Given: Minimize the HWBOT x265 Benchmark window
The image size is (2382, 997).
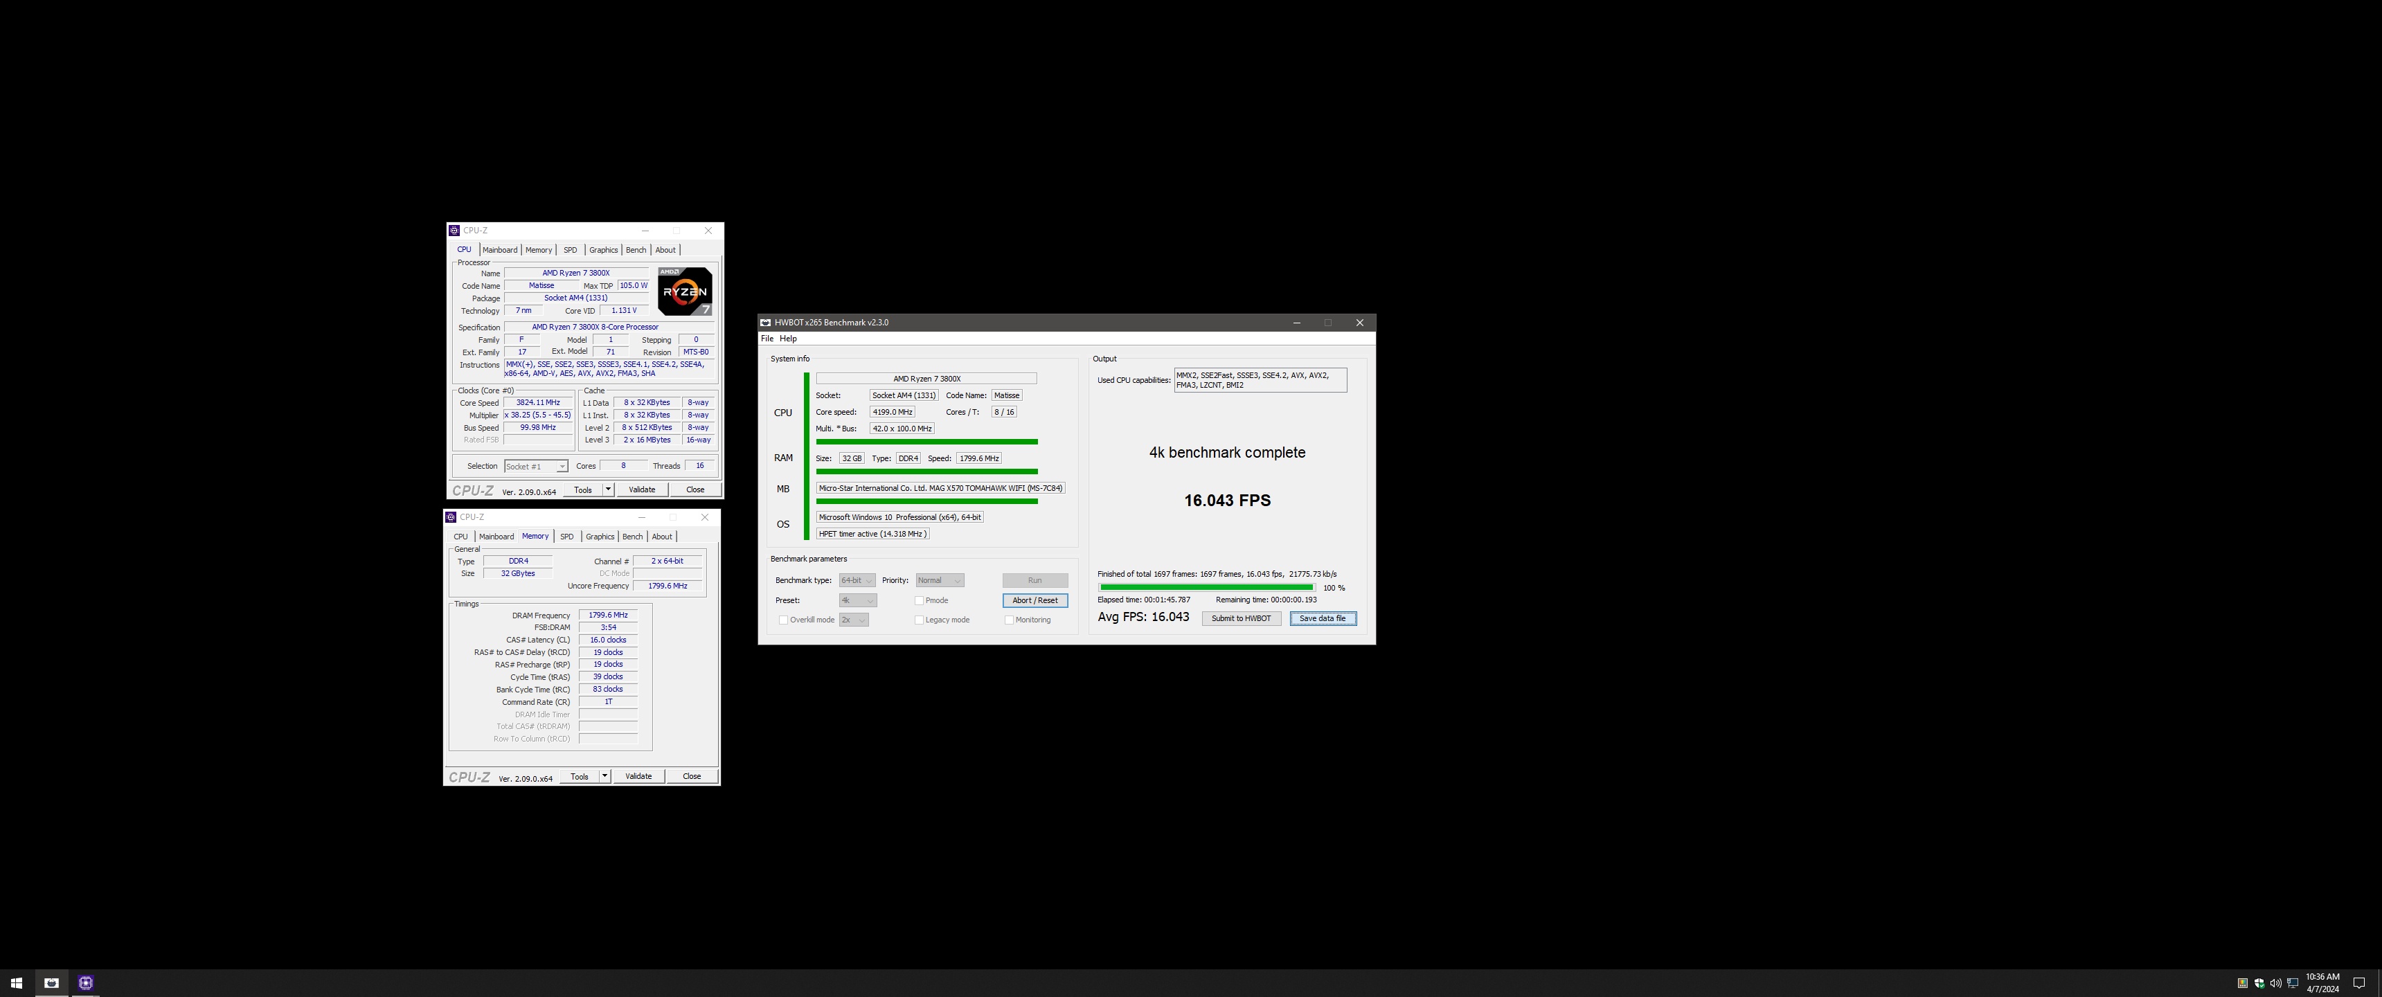Looking at the screenshot, I should (x=1296, y=323).
